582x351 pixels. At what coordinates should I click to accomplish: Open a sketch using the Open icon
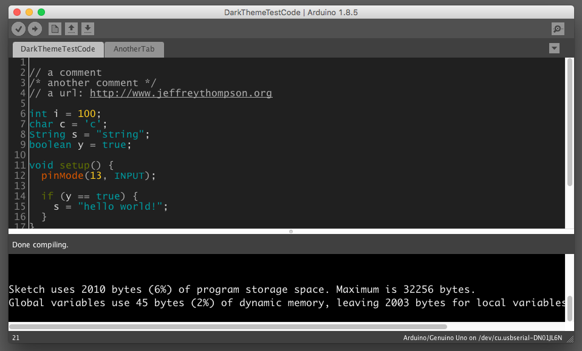pos(71,28)
